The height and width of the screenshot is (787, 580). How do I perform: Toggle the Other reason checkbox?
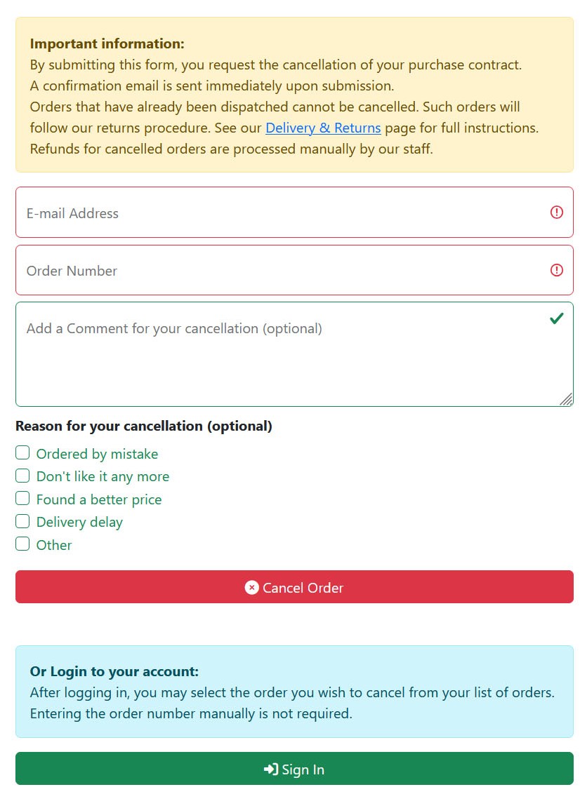pos(22,544)
